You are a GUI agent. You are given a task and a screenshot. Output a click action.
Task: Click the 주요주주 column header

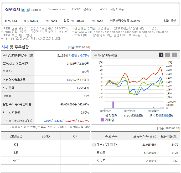111,136
